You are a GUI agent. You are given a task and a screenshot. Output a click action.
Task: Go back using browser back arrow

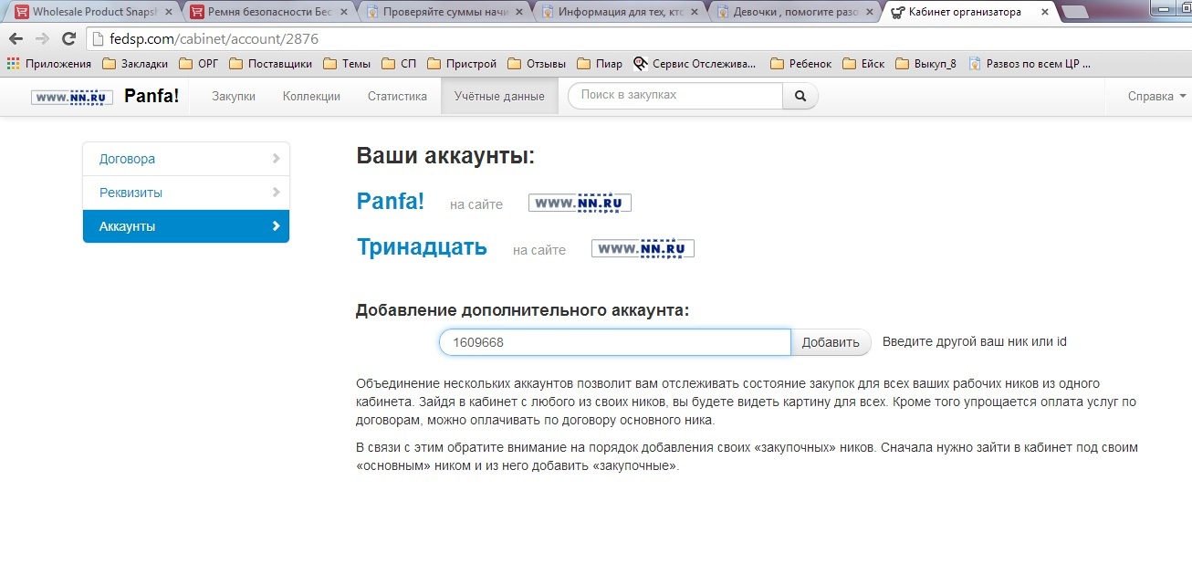click(16, 39)
